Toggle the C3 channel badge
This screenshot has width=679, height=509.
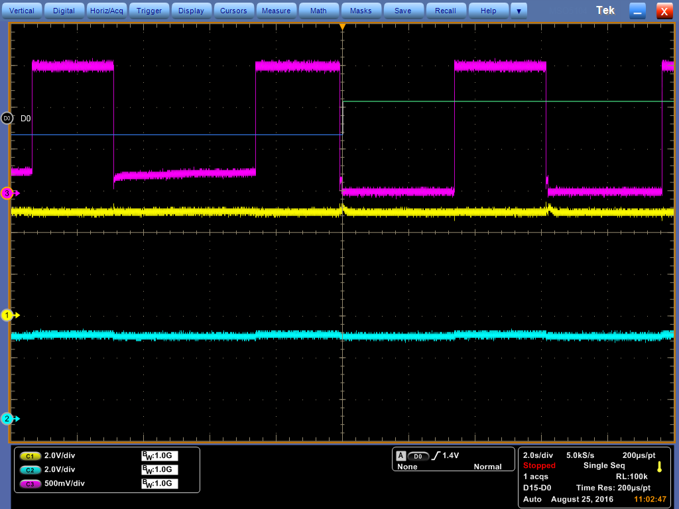coord(29,484)
